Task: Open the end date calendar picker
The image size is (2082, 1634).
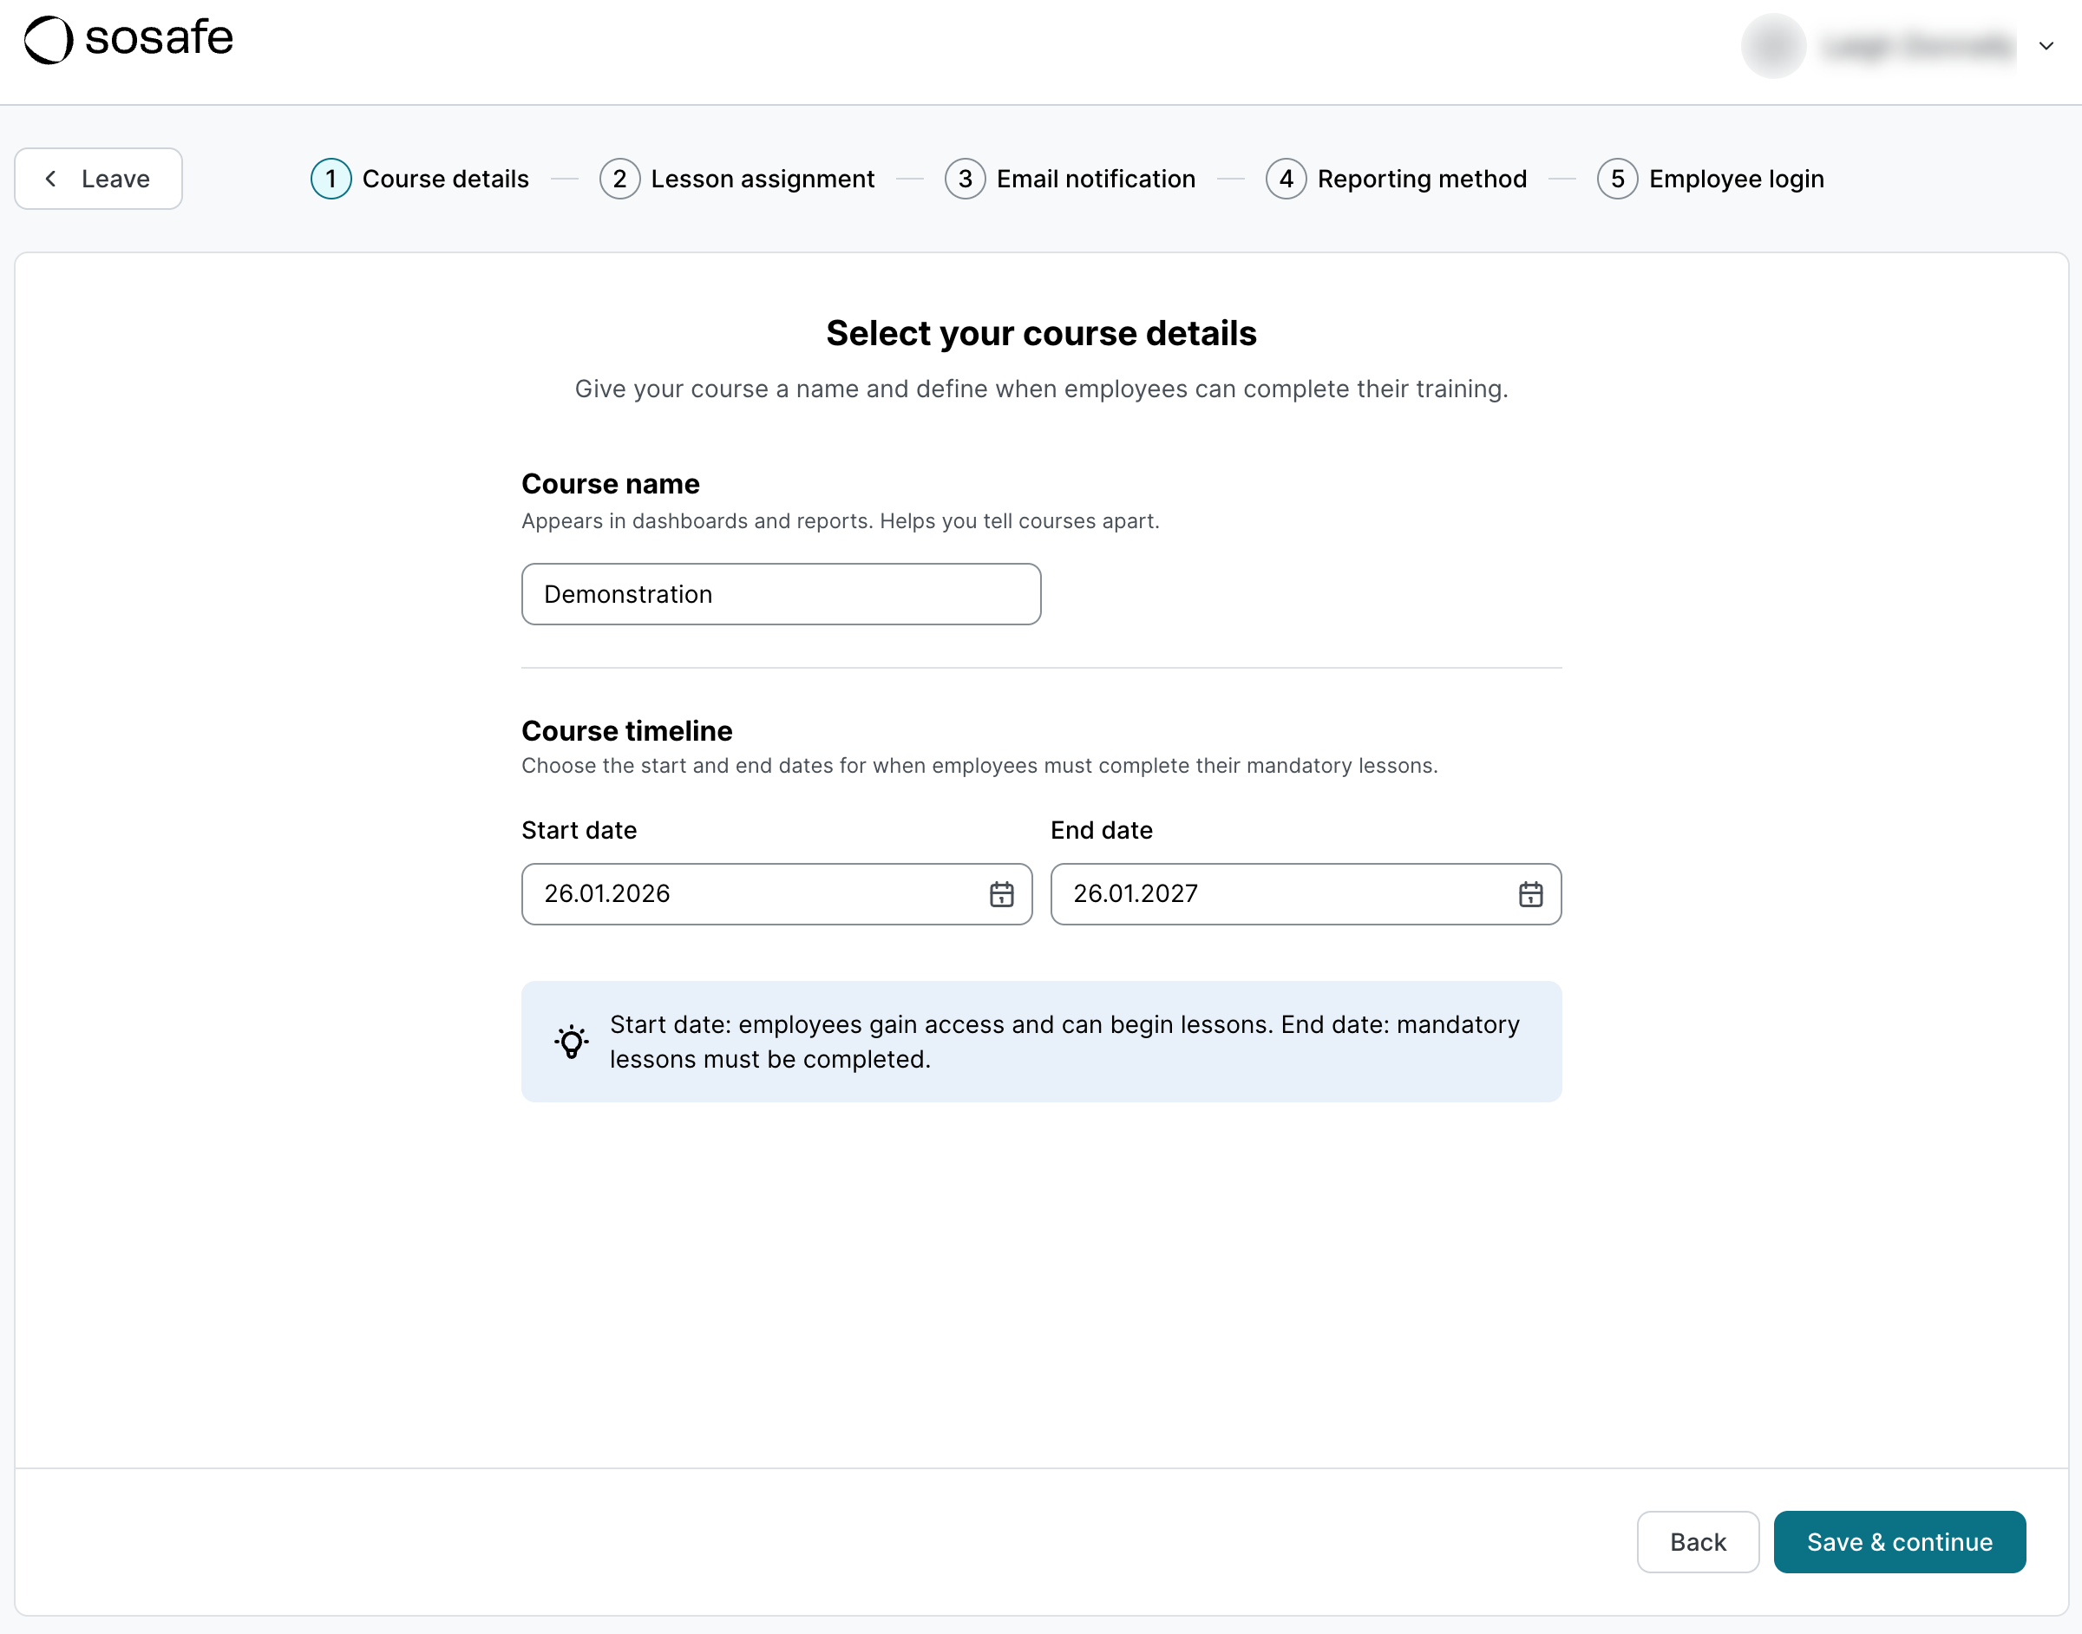Action: pos(1531,894)
